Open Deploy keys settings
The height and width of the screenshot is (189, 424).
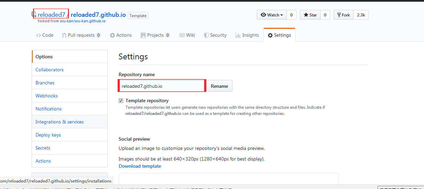click(x=69, y=135)
